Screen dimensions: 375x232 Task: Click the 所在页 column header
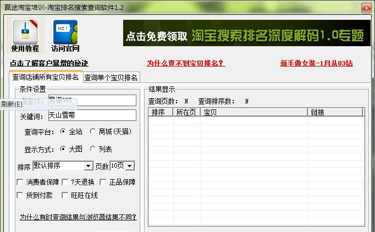(186, 112)
